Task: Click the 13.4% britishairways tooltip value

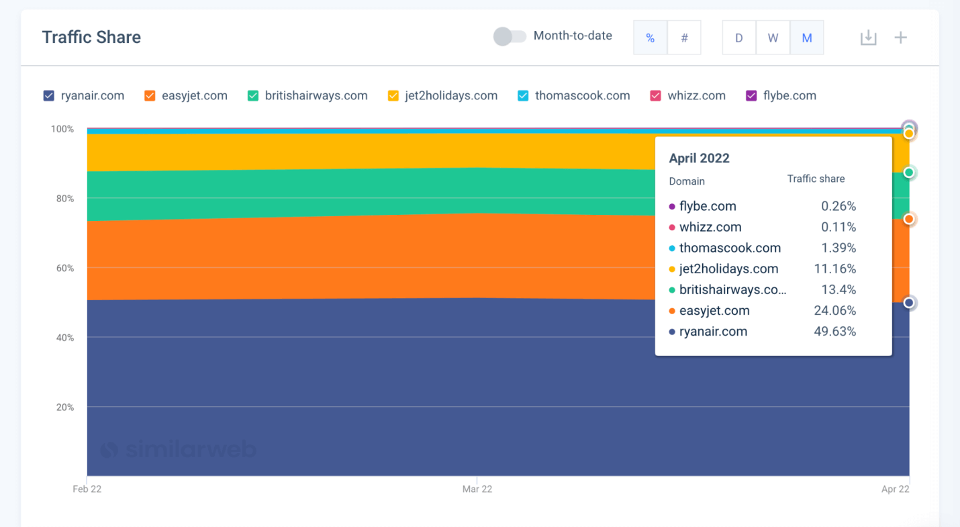Action: point(838,290)
